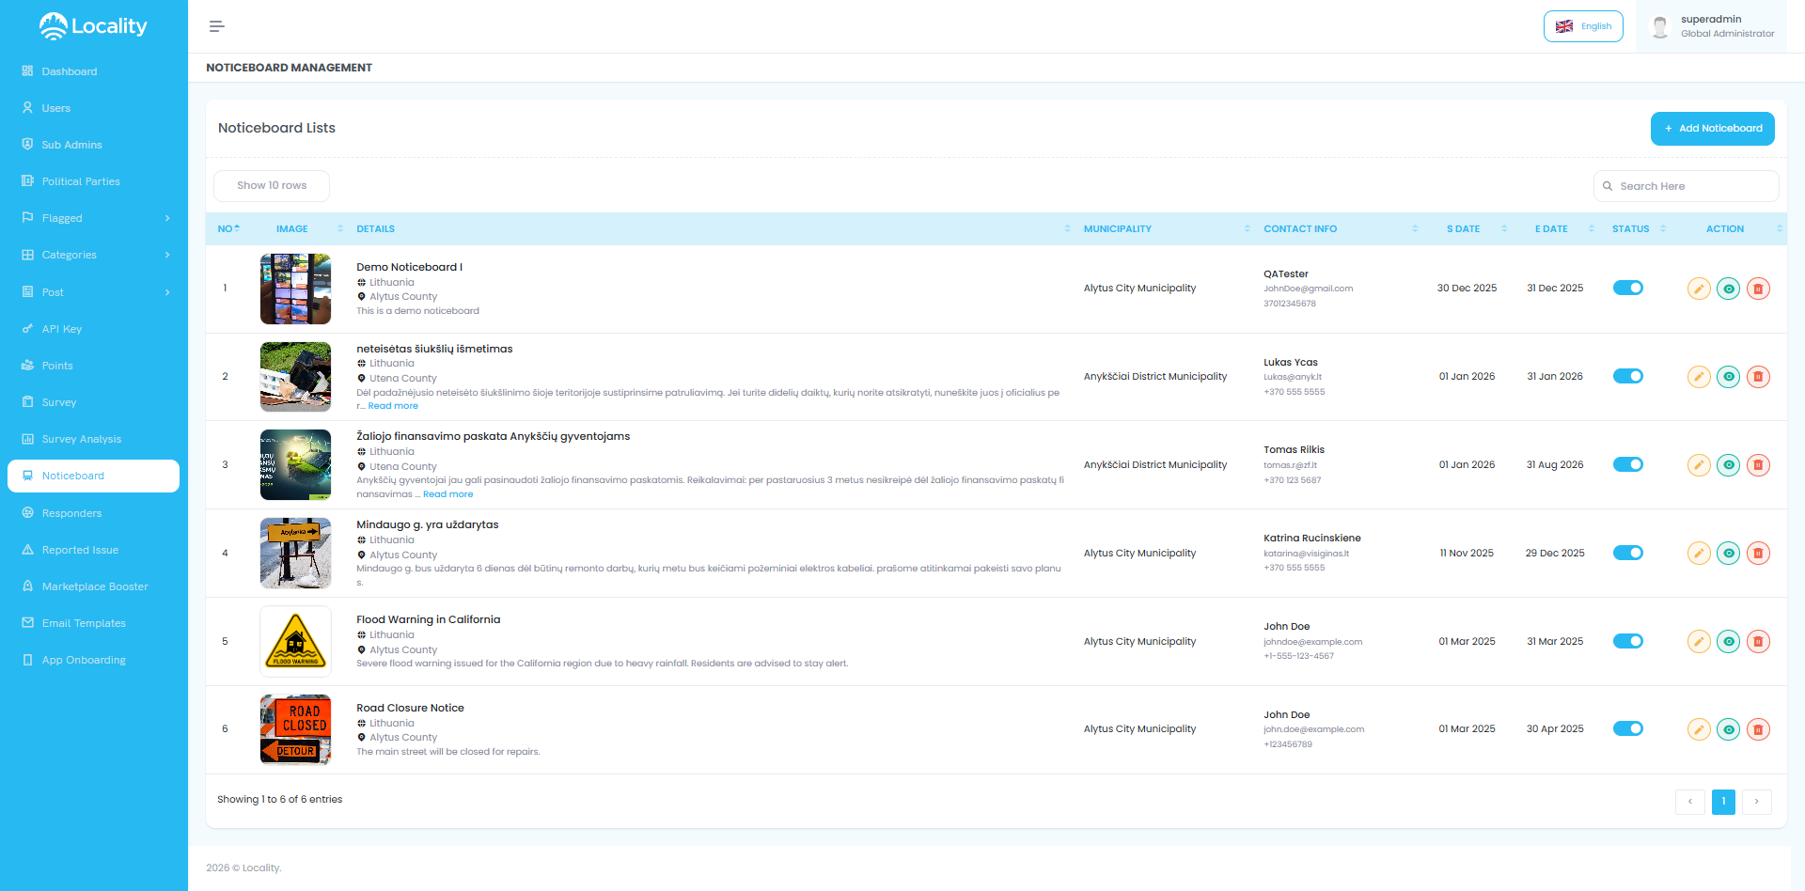
Task: Select the Users icon in sidebar
Action: [27, 108]
